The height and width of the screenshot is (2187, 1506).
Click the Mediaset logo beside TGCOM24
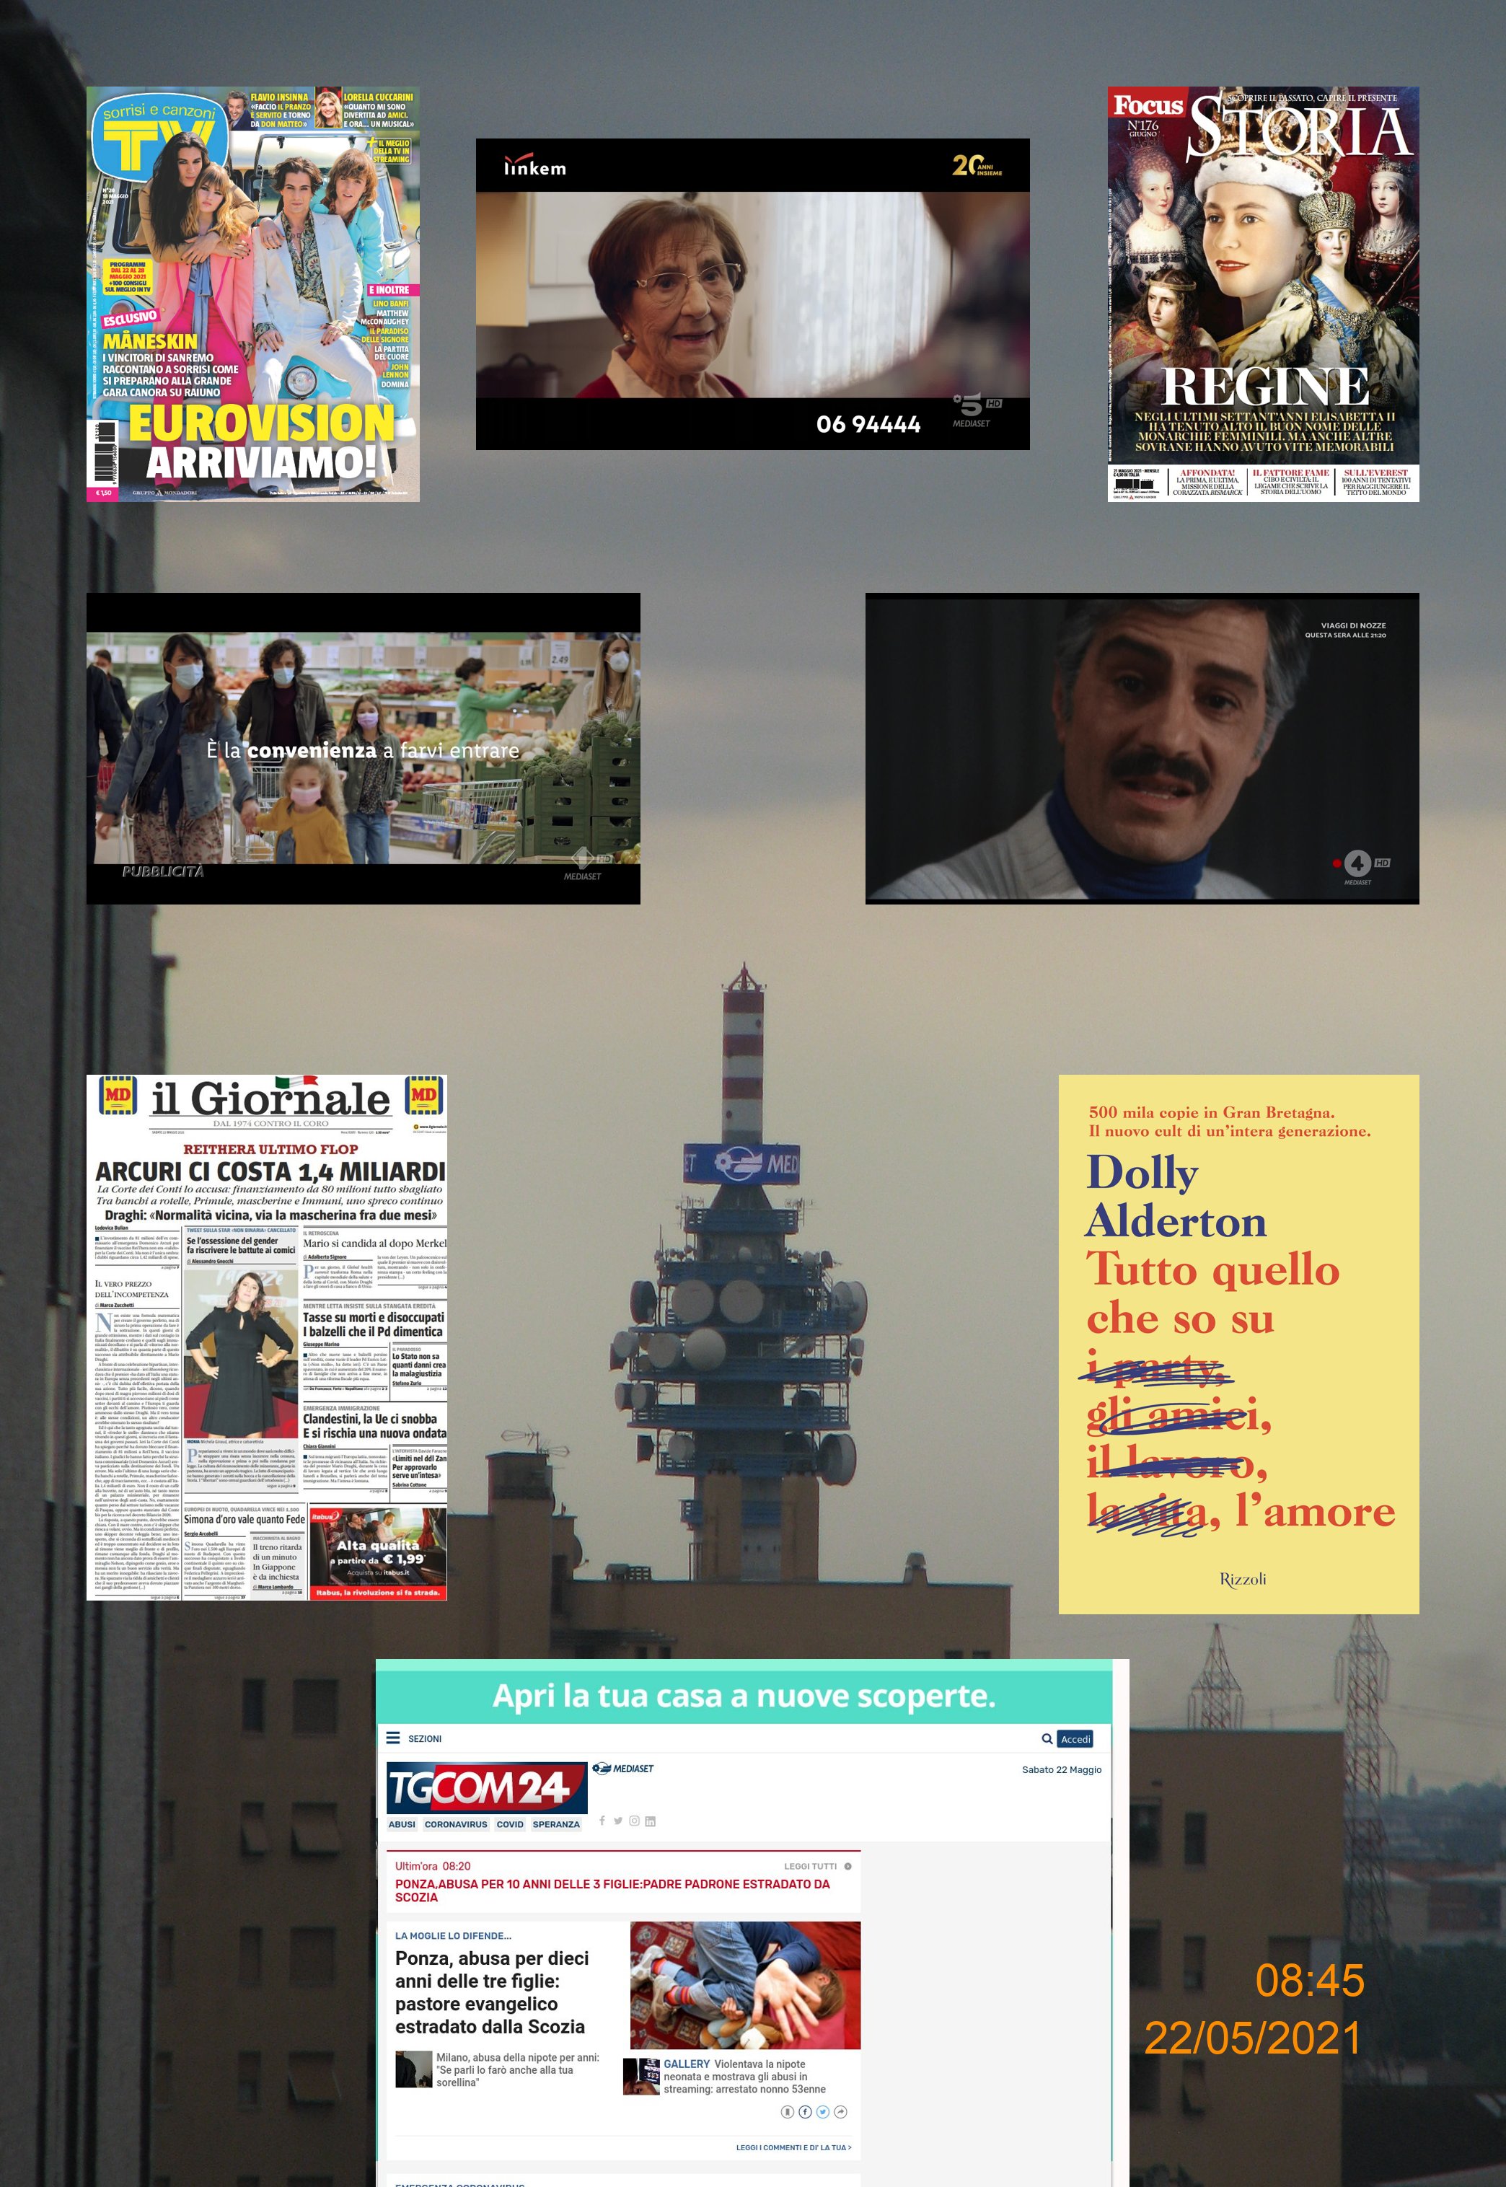[x=624, y=1768]
